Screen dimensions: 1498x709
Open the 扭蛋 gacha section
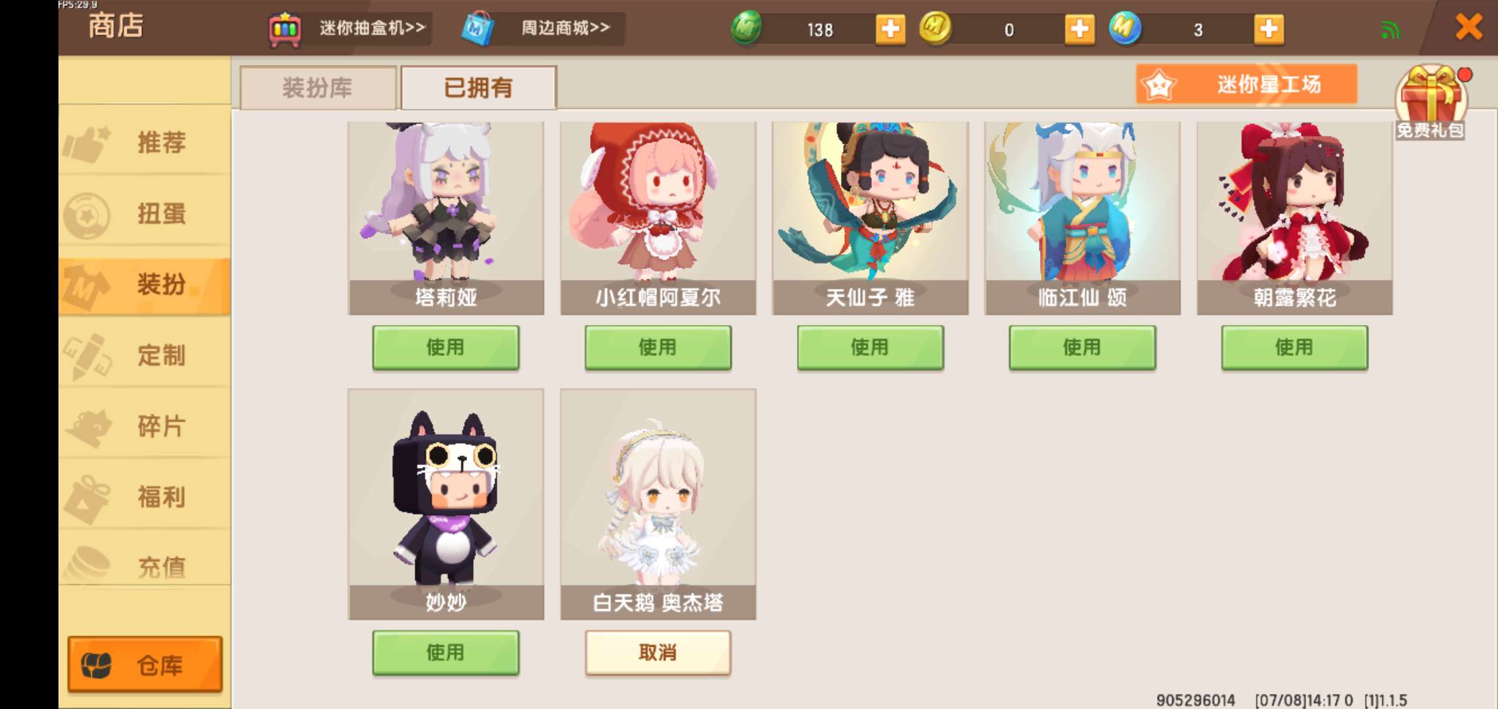click(x=145, y=213)
